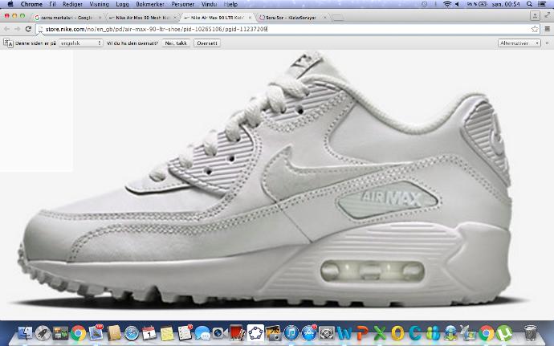Open the App Store from the dock
554x346 pixels.
pyautogui.click(x=309, y=333)
